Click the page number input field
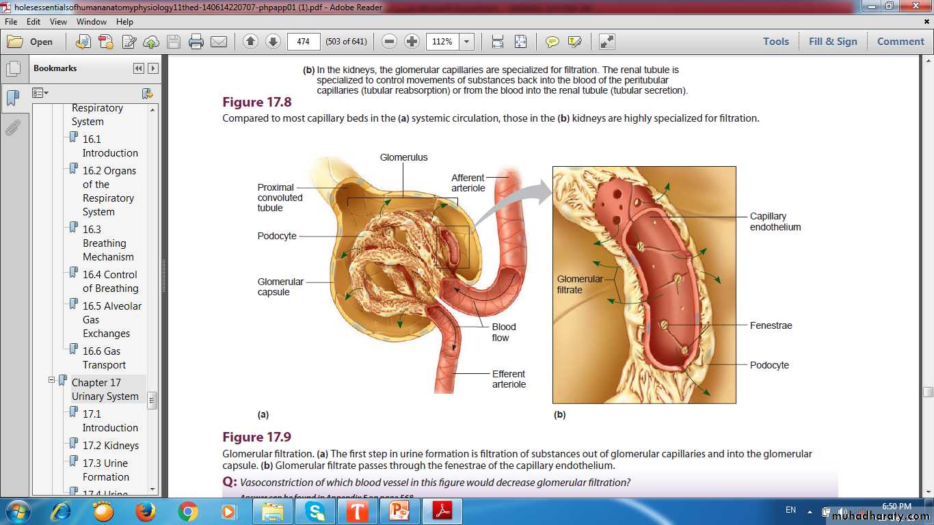 click(x=304, y=42)
